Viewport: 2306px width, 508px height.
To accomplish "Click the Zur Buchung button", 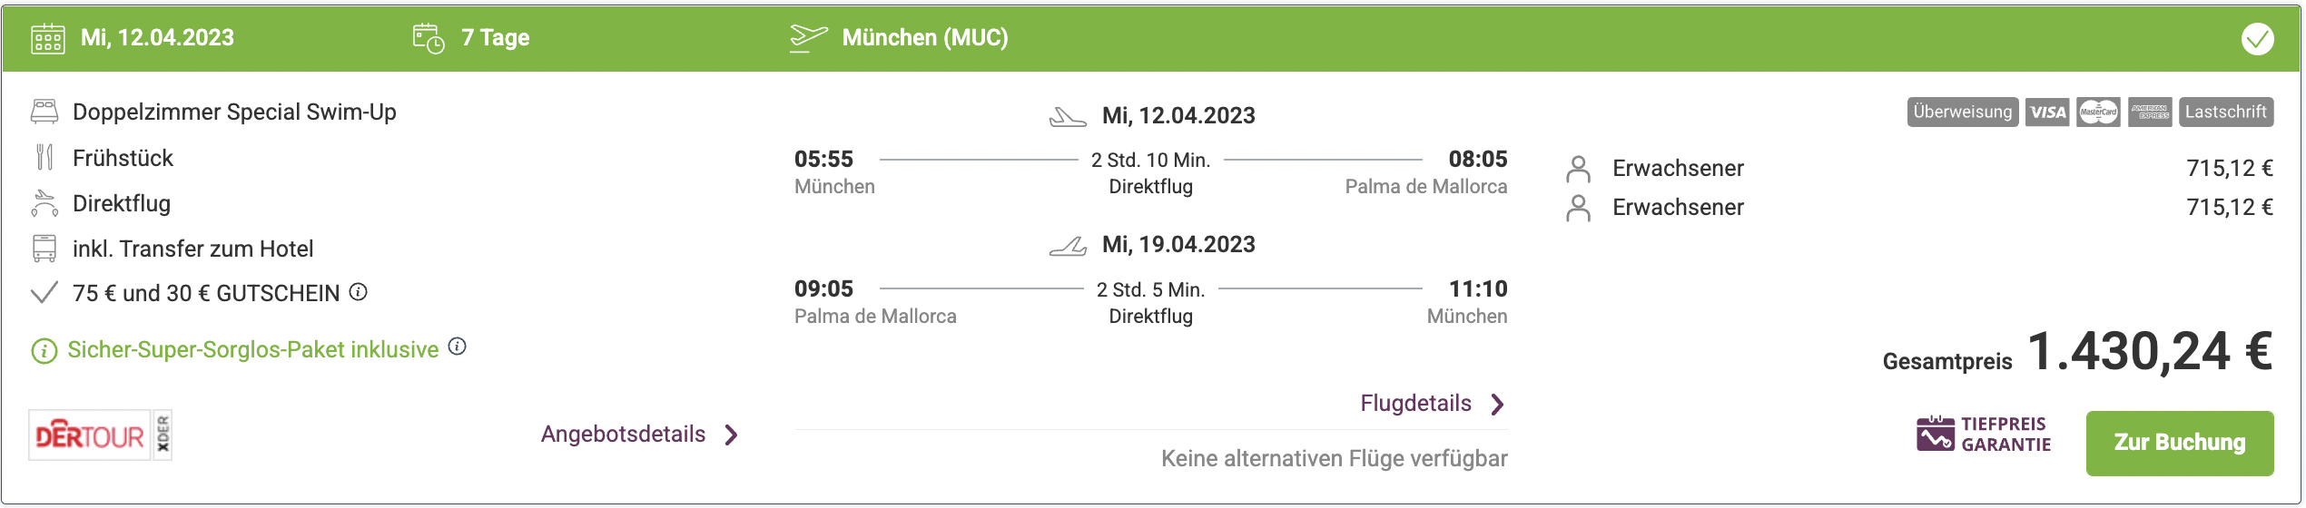I will [2180, 443].
